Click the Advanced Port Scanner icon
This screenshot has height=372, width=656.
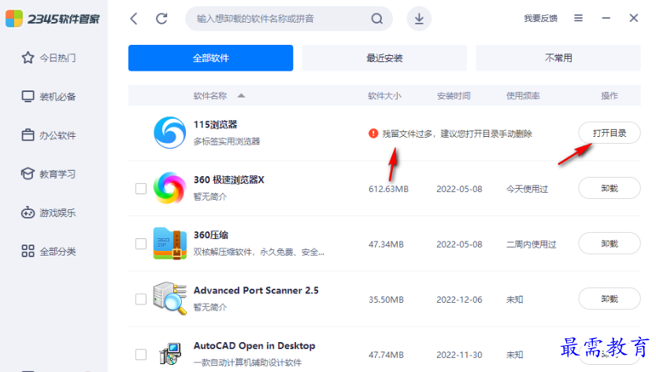pos(169,298)
